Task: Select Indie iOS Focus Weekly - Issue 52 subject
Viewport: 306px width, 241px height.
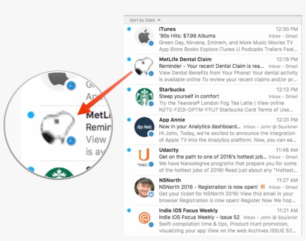Action: pyautogui.click(x=199, y=217)
